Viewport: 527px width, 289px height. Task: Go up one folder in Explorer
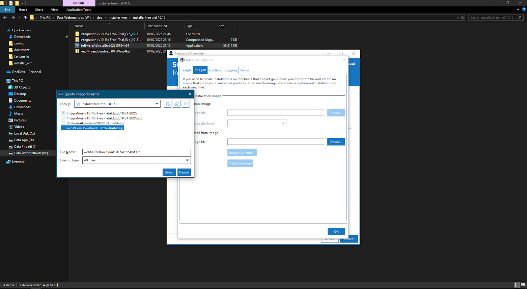coord(25,17)
